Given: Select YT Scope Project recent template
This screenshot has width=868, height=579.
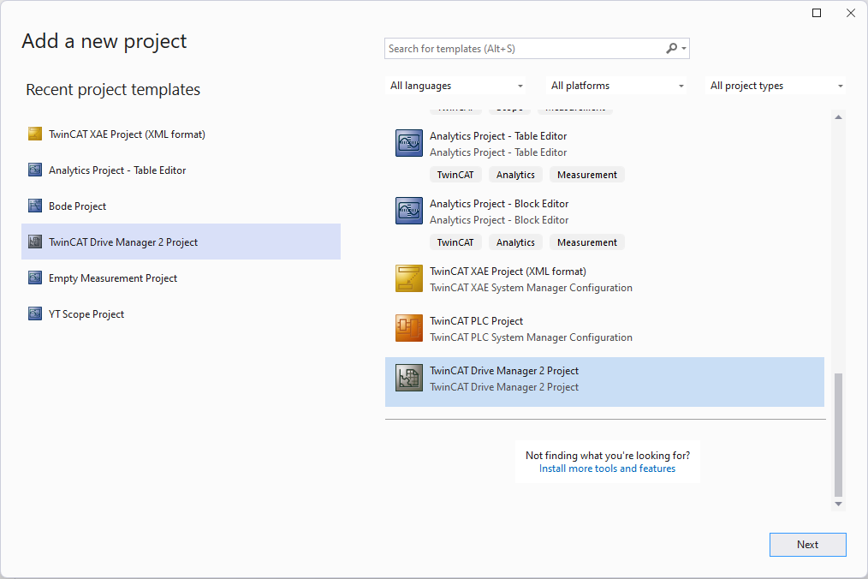Looking at the screenshot, I should (x=181, y=314).
